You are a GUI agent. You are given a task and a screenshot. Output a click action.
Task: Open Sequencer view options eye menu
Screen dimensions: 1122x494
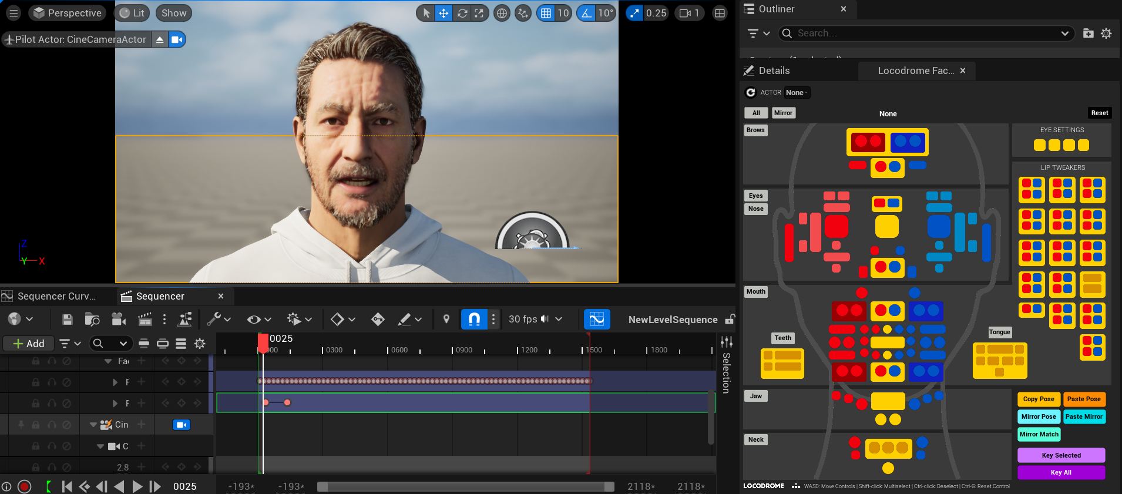pos(258,319)
